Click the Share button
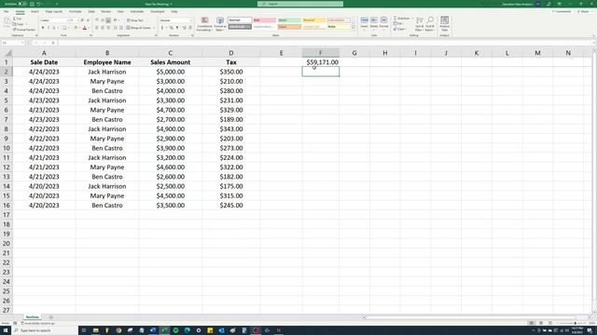Image resolution: width=597 pixels, height=335 pixels. [x=585, y=12]
